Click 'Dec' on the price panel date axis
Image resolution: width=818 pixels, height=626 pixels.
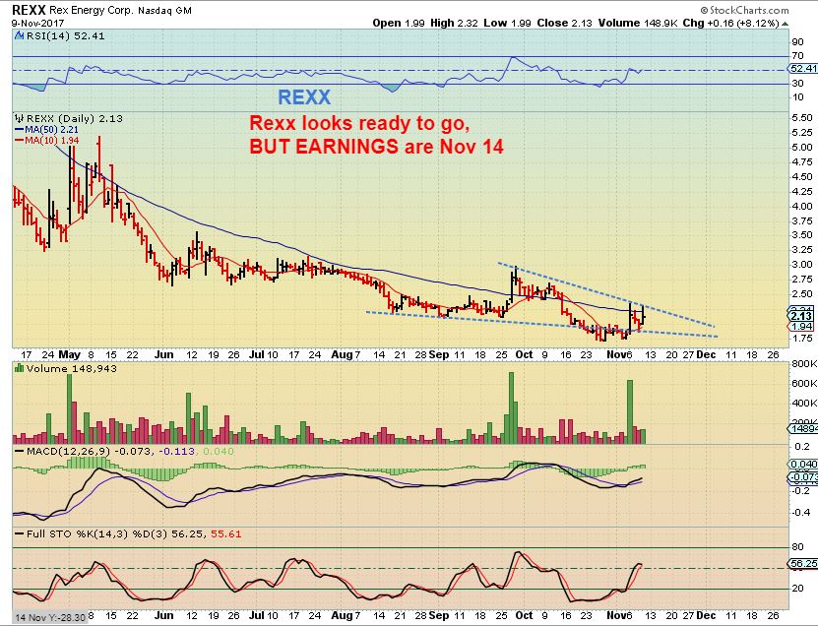pyautogui.click(x=706, y=354)
